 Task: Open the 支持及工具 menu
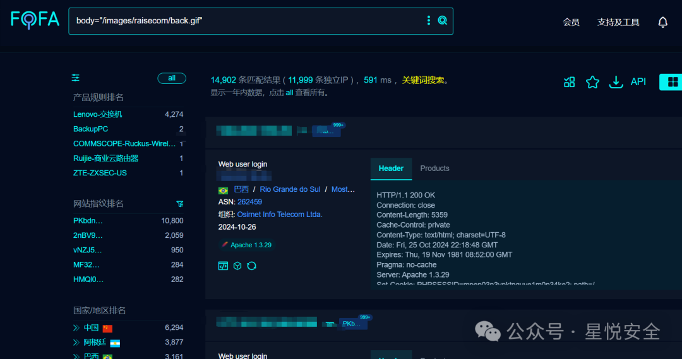[x=618, y=22]
